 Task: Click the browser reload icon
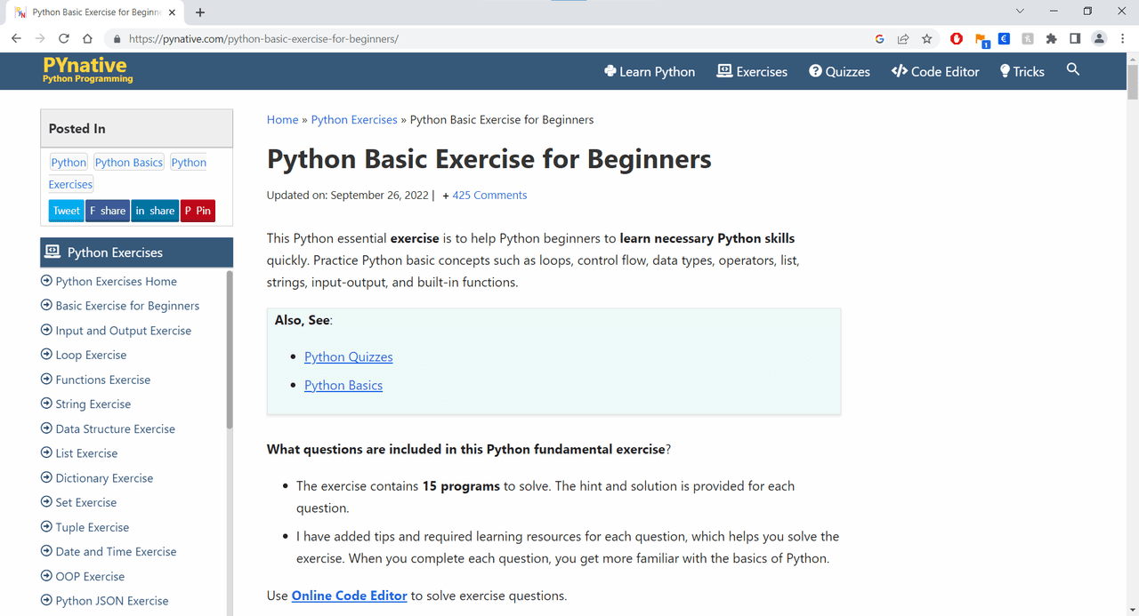tap(64, 39)
